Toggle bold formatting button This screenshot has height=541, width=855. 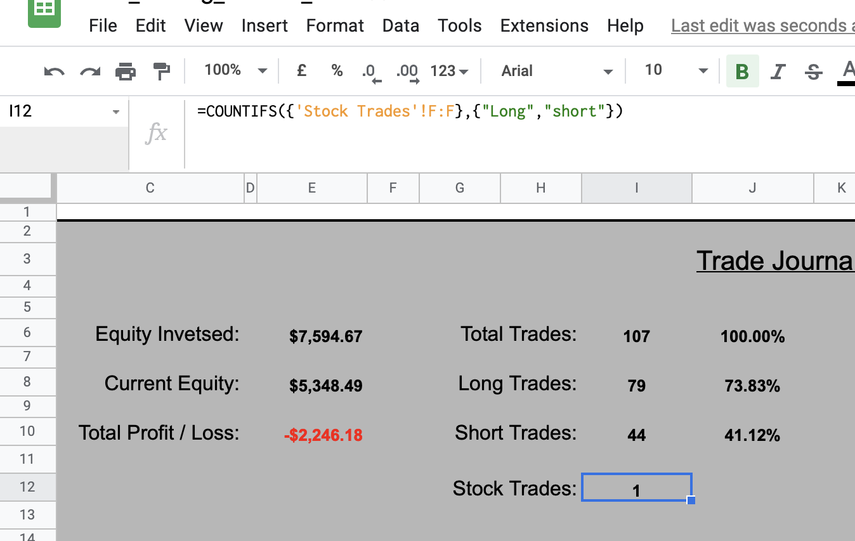tap(742, 71)
